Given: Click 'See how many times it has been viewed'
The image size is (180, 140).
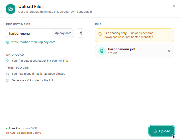Looking at the screenshot, I should (x=38, y=74).
